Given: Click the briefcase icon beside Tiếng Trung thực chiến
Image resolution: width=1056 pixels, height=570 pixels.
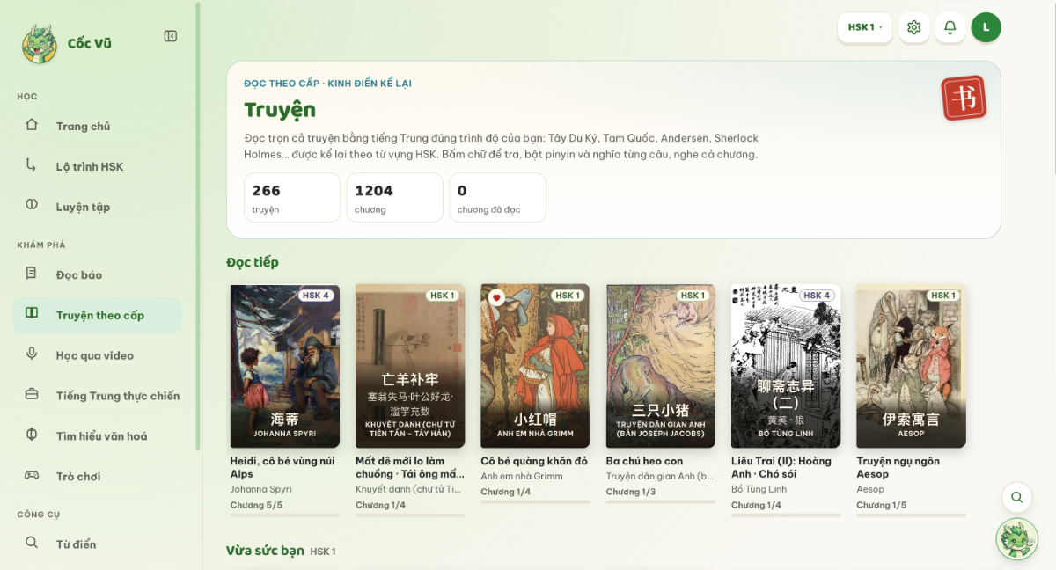Looking at the screenshot, I should (x=32, y=395).
